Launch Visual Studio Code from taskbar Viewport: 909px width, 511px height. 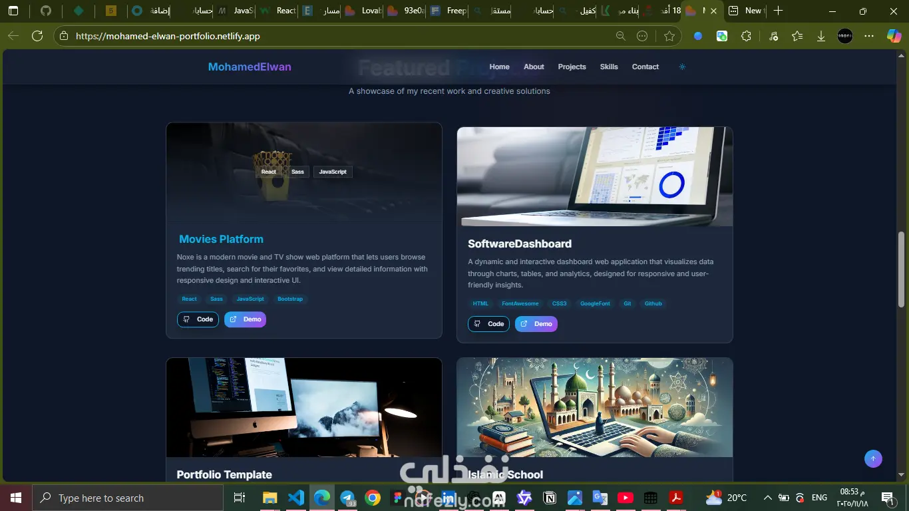[296, 498]
